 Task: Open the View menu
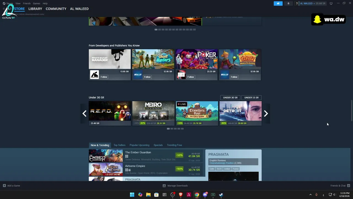point(18,3)
